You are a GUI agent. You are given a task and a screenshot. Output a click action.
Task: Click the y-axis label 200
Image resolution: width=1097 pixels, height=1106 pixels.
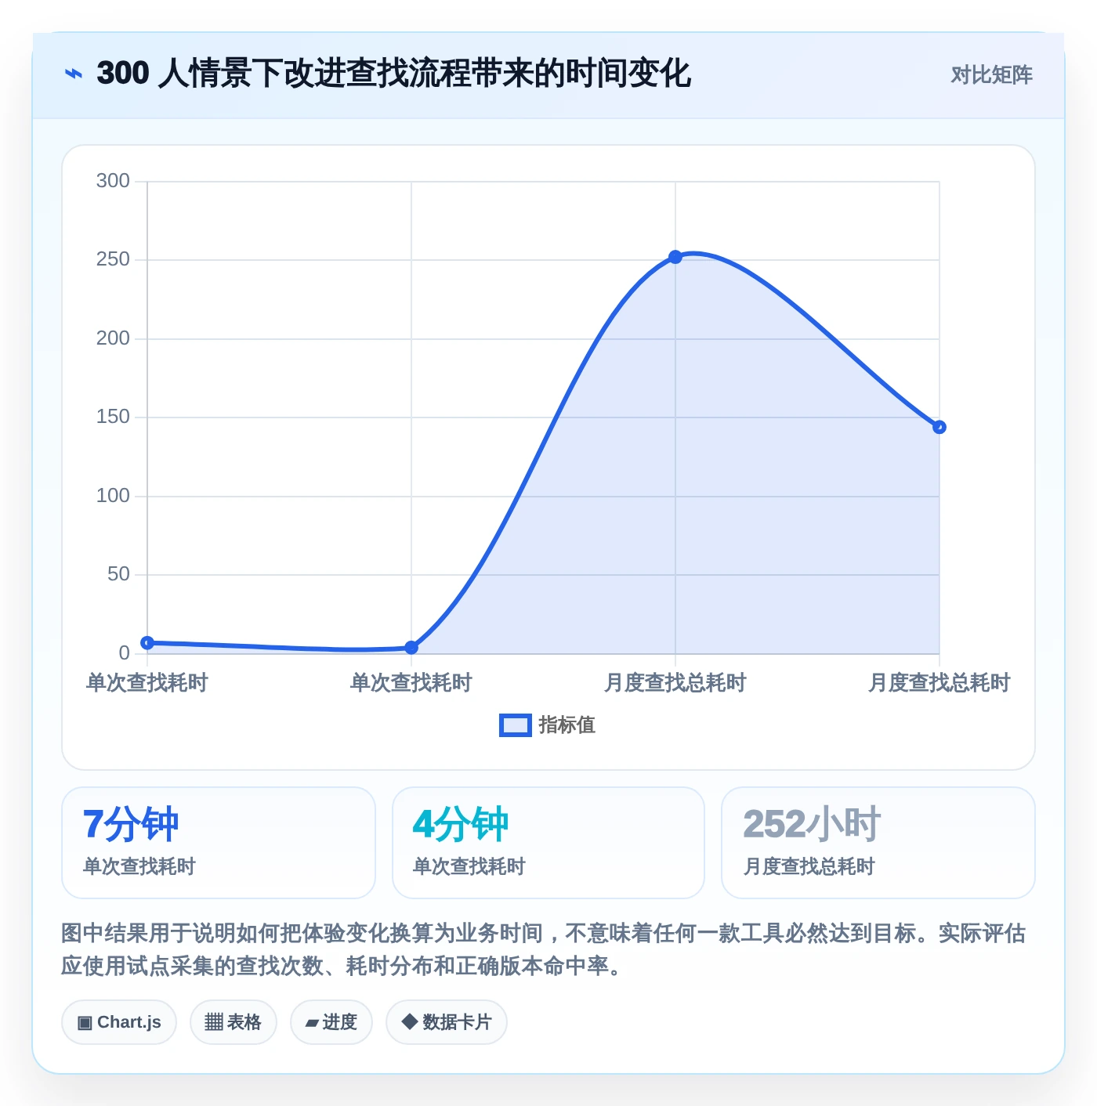click(113, 338)
